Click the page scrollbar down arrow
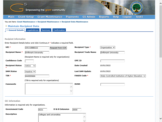Image resolution: width=162 pixels, height=122 pixels. pyautogui.click(x=160, y=118)
